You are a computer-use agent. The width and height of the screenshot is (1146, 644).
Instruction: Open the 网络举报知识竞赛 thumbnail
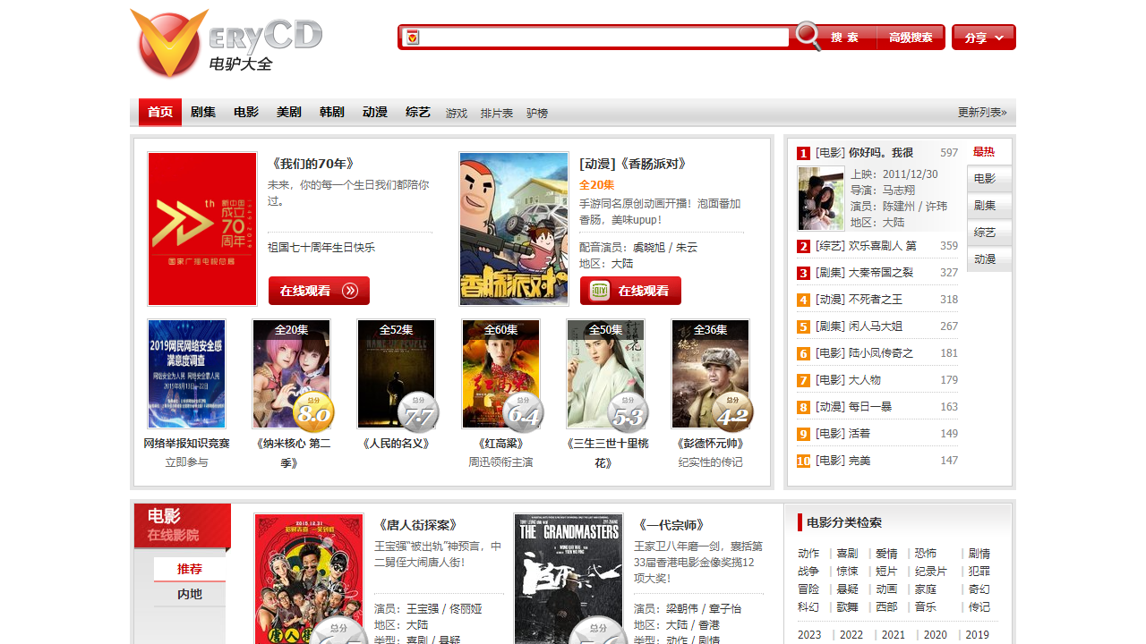point(187,374)
